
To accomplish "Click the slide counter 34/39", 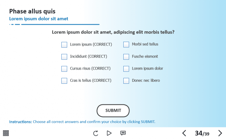I will (x=202, y=133).
